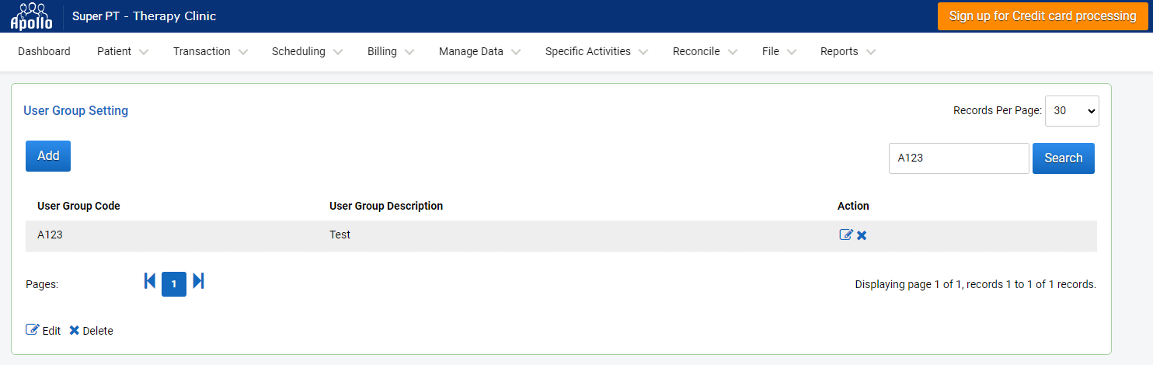Viewport: 1153px width, 365px height.
Task: Expand the Manage Data menu
Action: [x=479, y=52]
